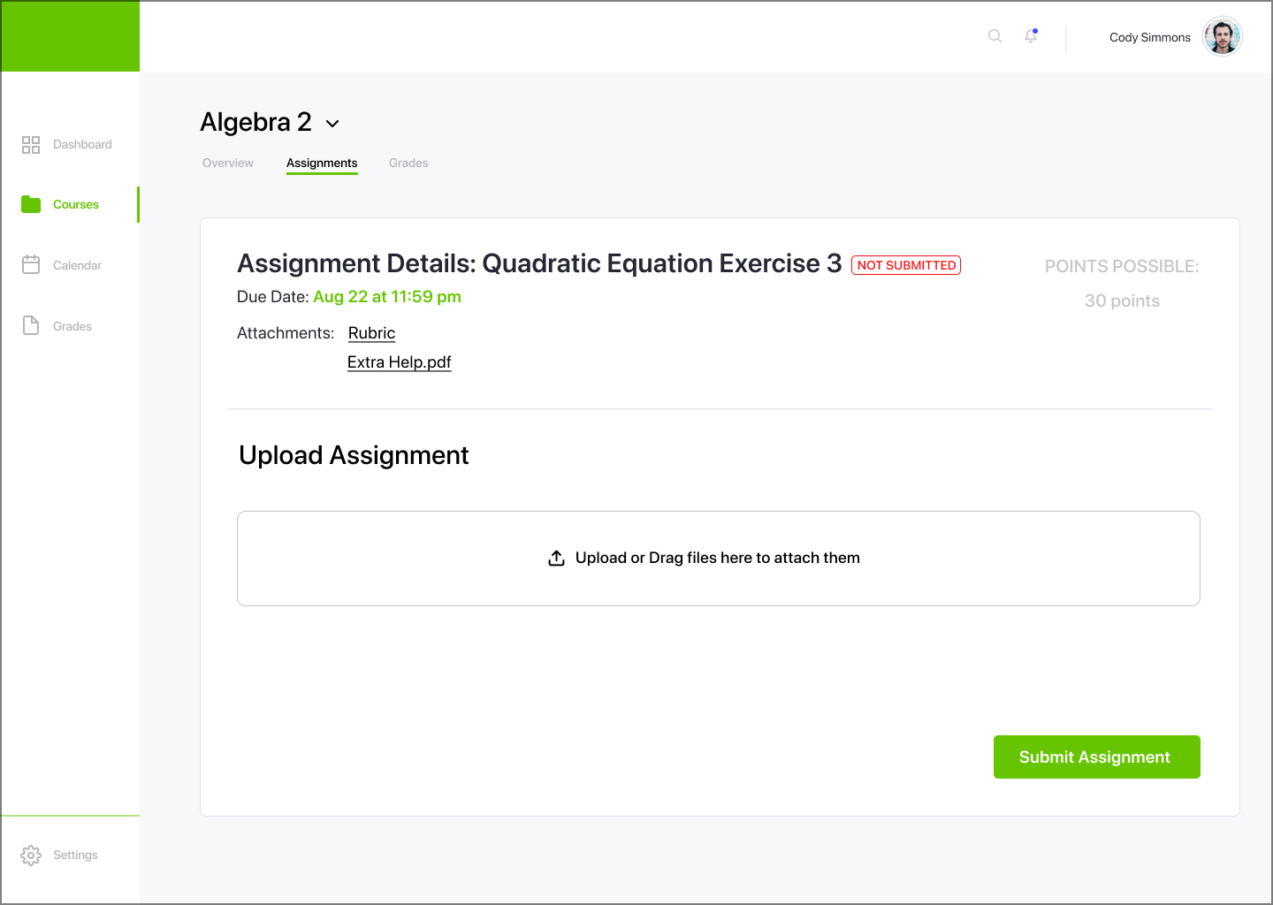
Task: Open the Grades tab under Algebra 2
Action: (x=408, y=163)
